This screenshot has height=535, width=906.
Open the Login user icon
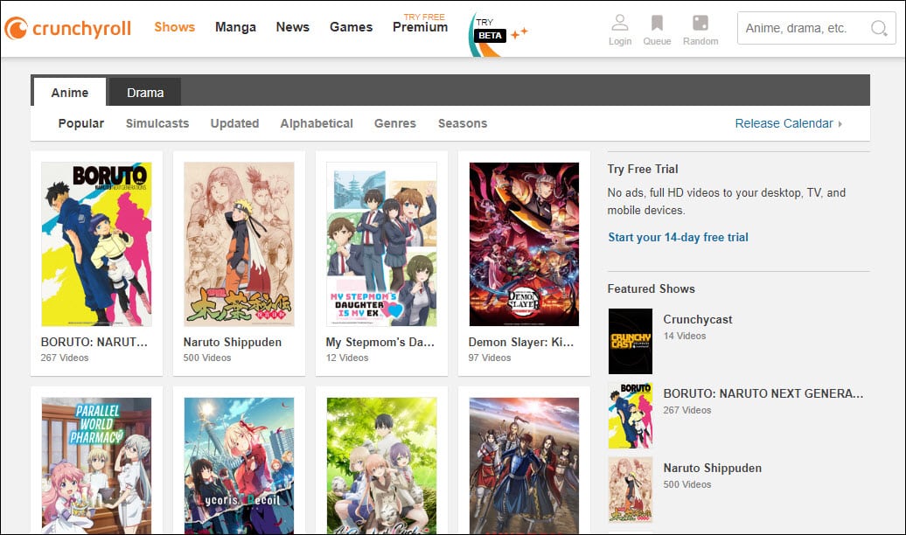[x=619, y=23]
